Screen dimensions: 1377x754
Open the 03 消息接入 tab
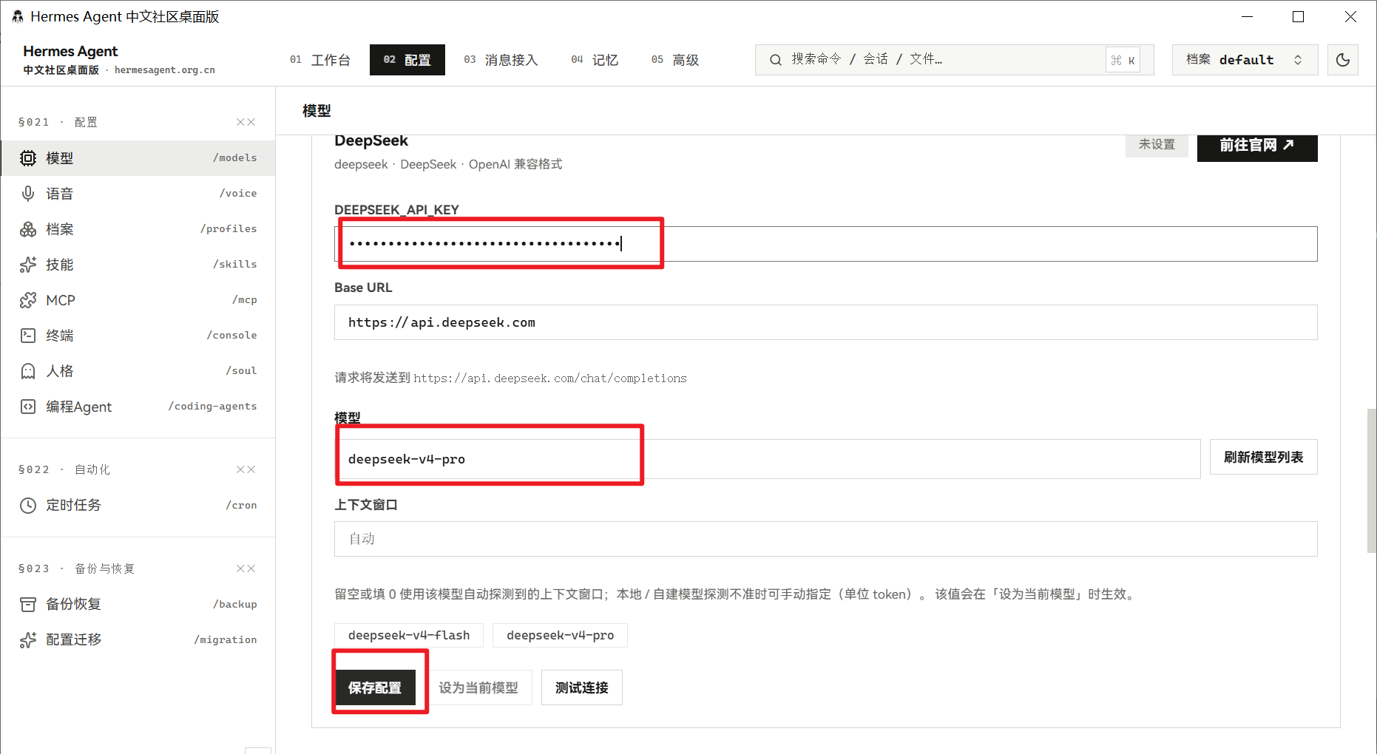(501, 60)
